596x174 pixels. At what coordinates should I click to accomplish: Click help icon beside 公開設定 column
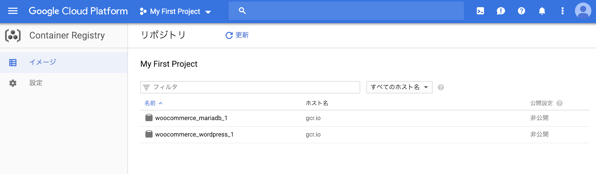(560, 103)
